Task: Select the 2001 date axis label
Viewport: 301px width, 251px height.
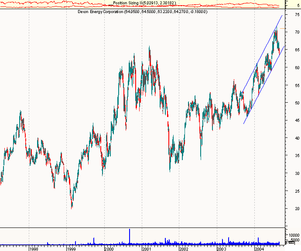Action: click(147, 249)
